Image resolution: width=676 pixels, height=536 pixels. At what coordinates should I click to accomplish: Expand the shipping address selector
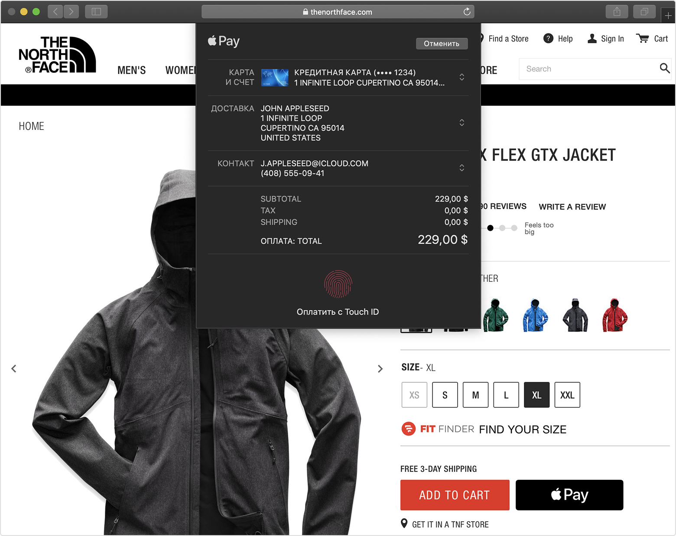pyautogui.click(x=462, y=123)
